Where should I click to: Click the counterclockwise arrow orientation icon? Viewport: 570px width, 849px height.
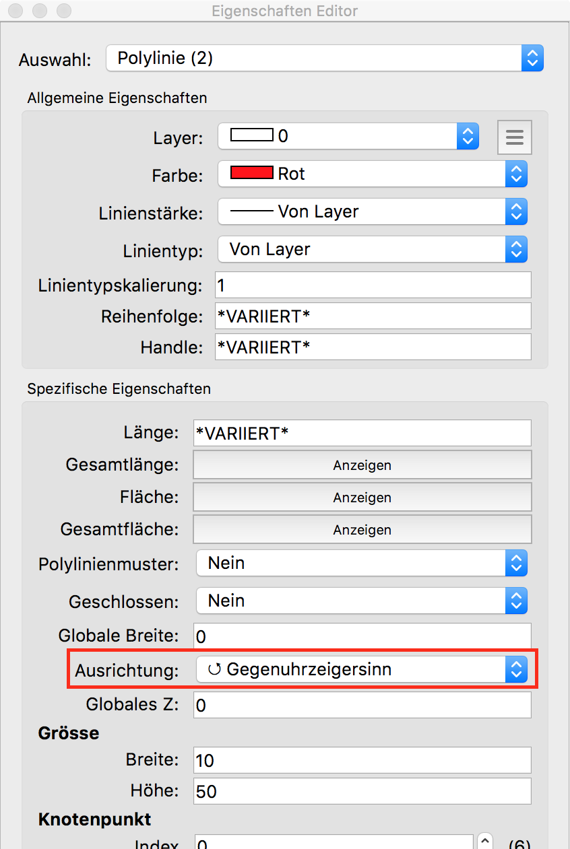pos(215,669)
